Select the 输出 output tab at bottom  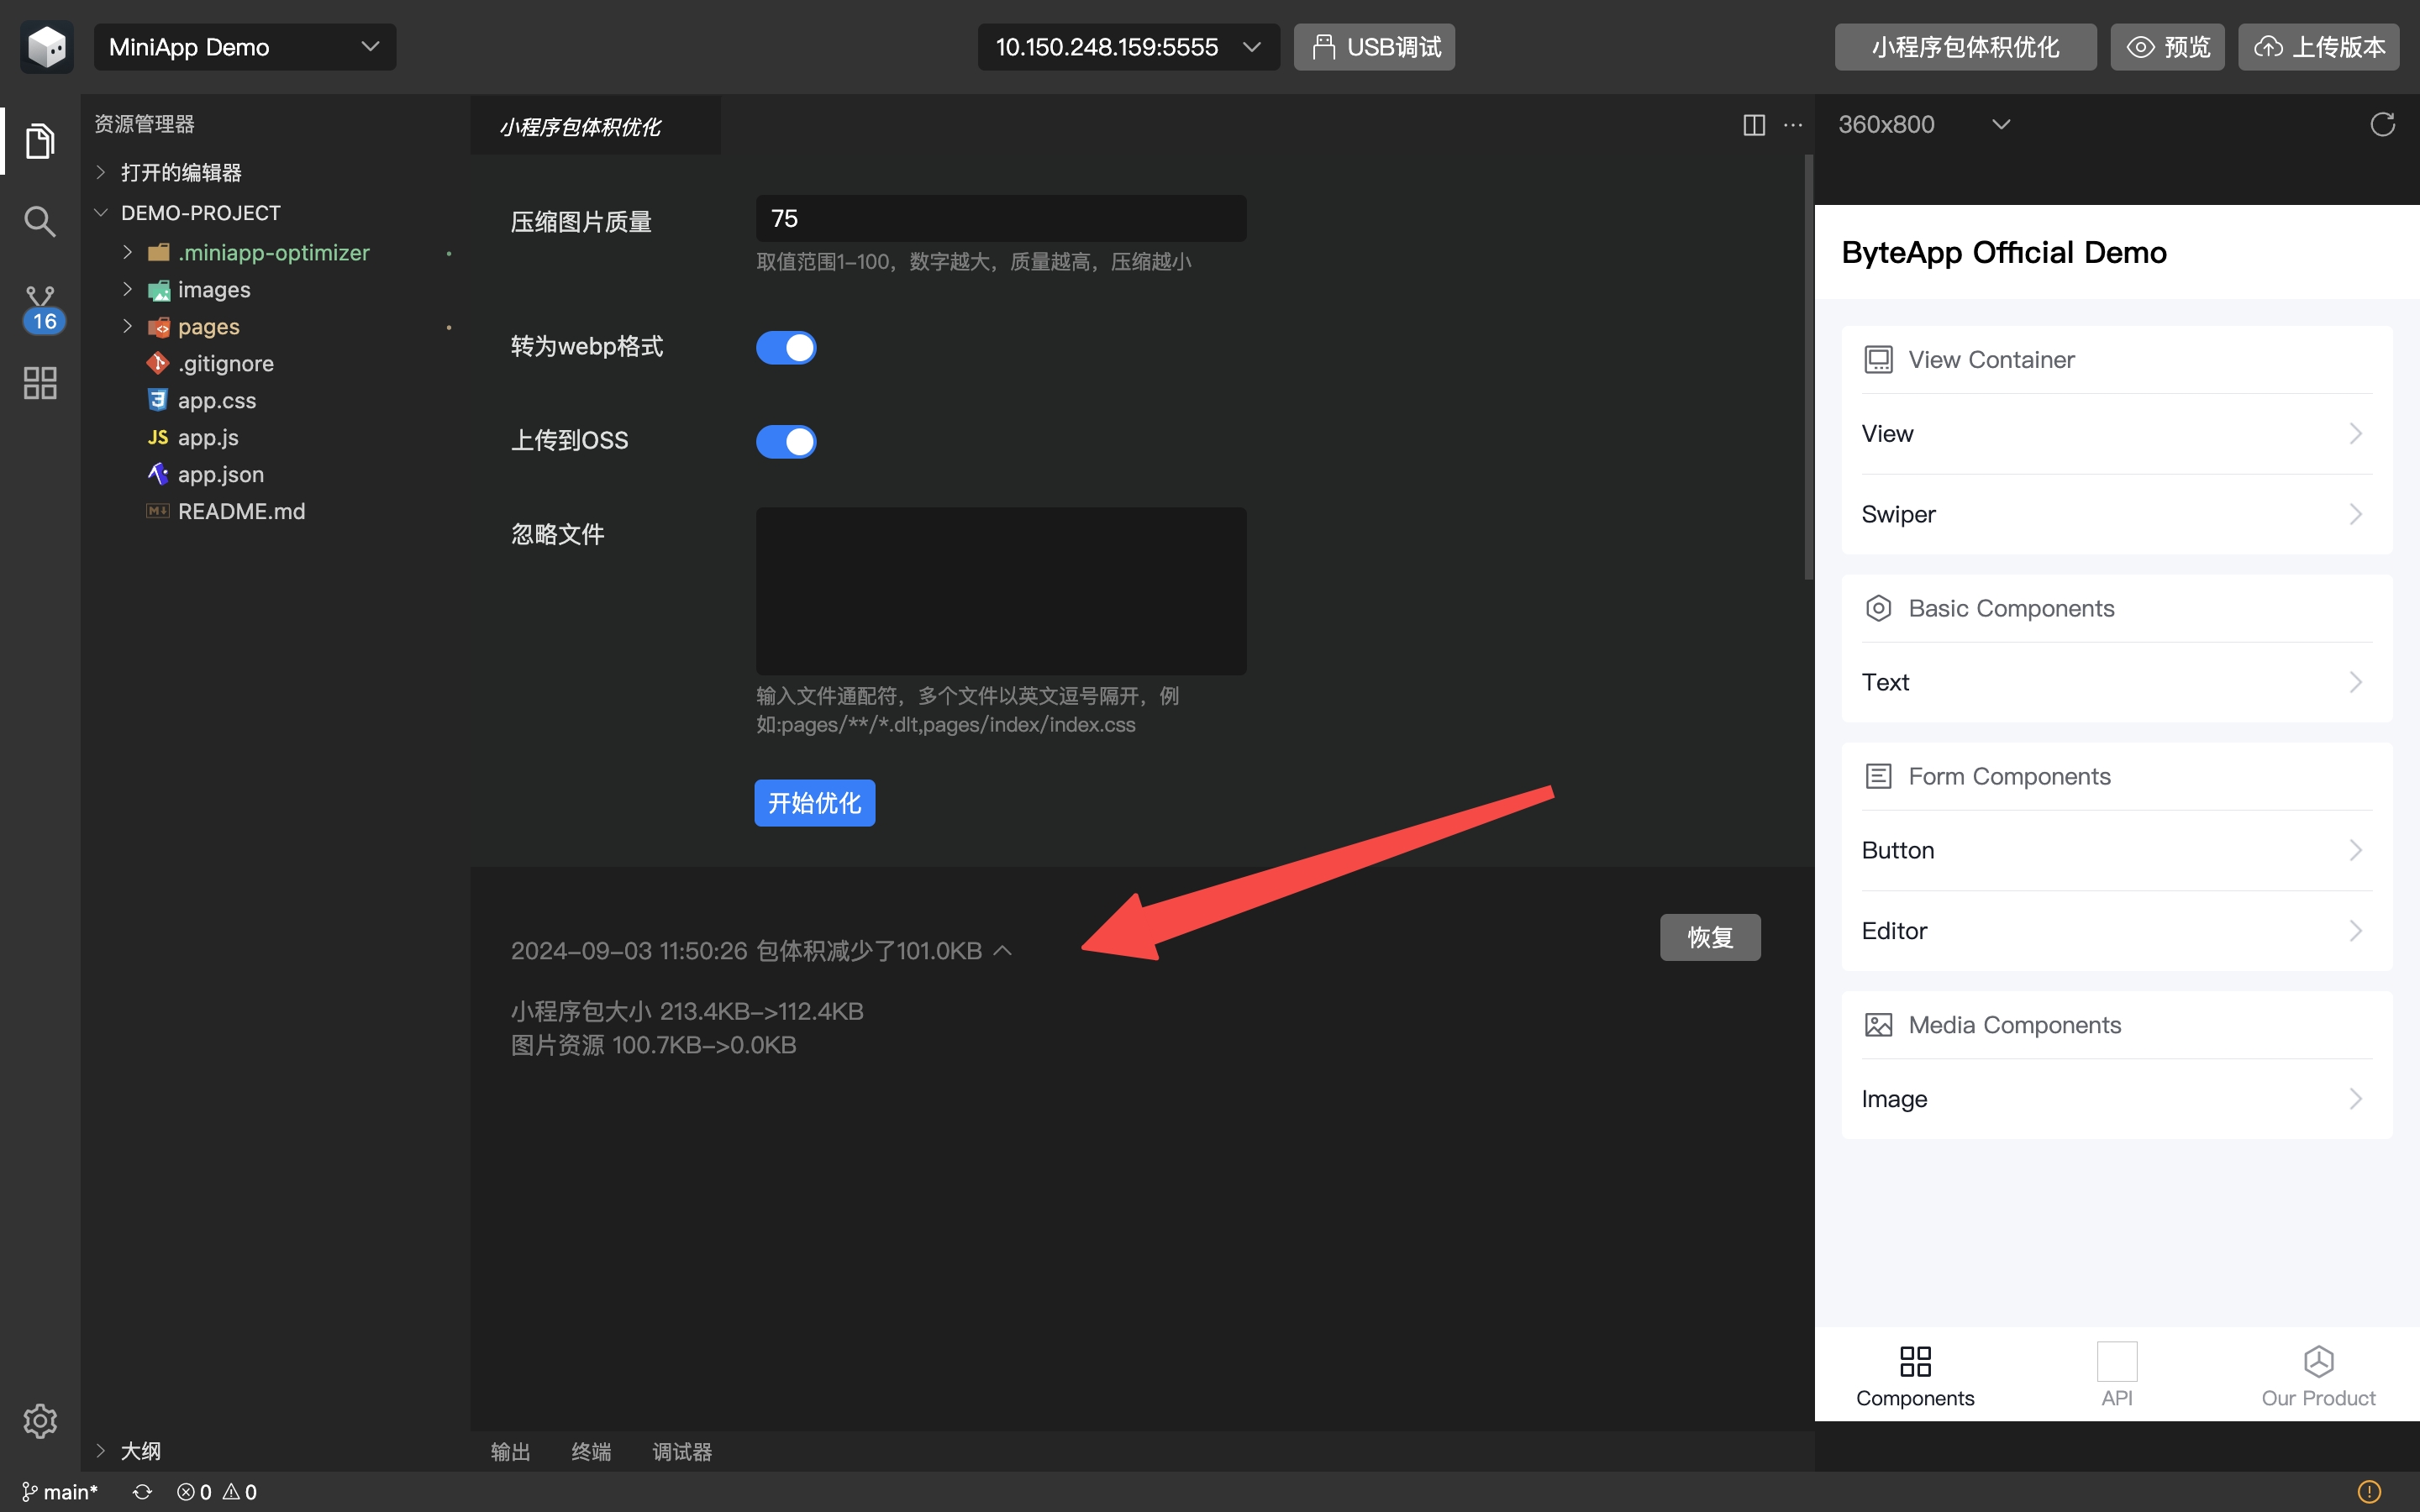pos(513,1451)
